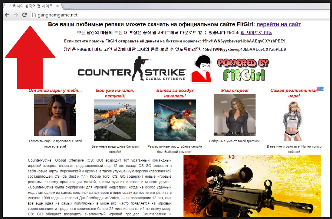Click the FitGirl avatar icon
This screenshot has width=332, height=219.
pyautogui.click(x=201, y=69)
